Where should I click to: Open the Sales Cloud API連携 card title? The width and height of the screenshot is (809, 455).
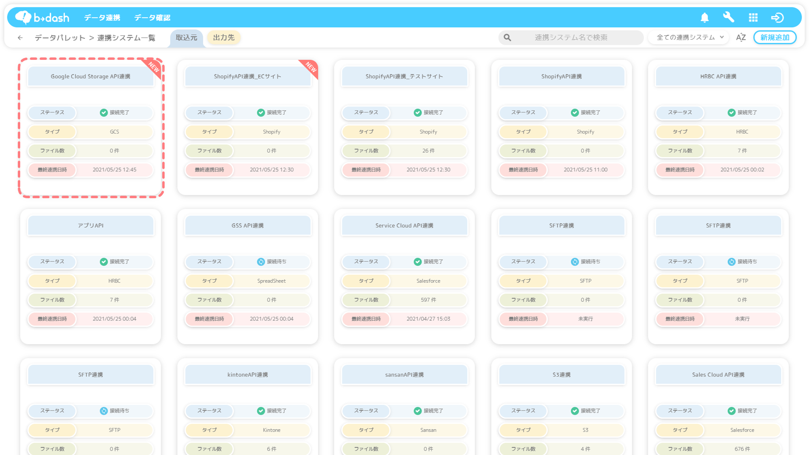tap(718, 375)
